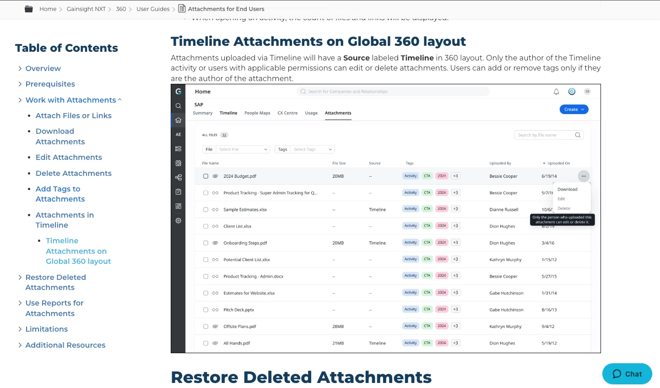Viewport: 660px width, 388px height.
Task: Choose Download from the row context menu
Action: click(x=568, y=189)
